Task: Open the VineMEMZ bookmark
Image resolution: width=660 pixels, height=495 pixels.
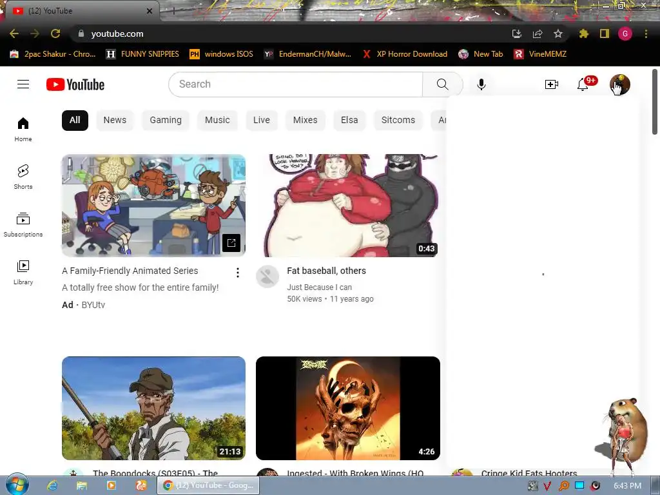Action: (540, 54)
